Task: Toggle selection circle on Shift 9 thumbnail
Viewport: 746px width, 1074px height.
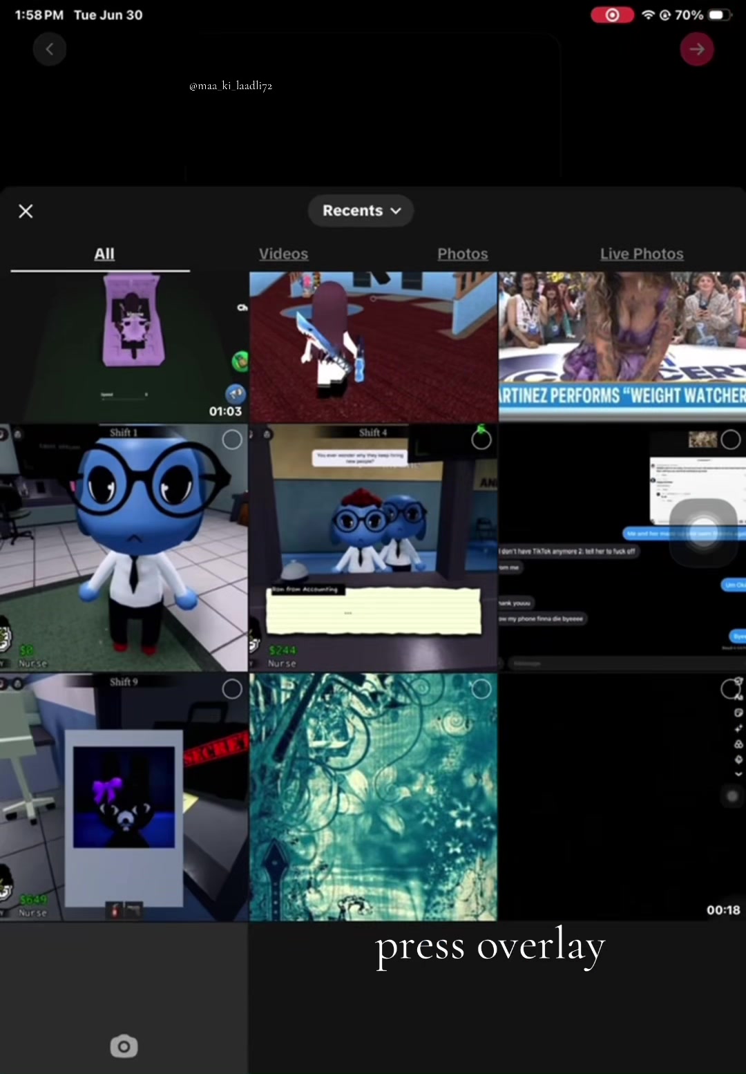Action: 232,689
